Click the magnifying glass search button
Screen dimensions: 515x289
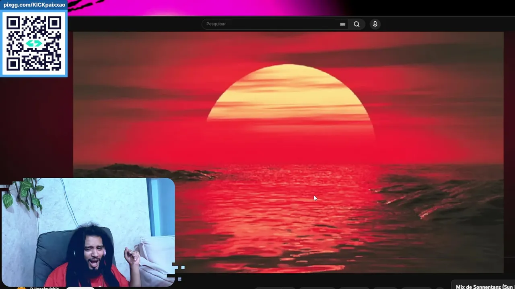pyautogui.click(x=356, y=24)
